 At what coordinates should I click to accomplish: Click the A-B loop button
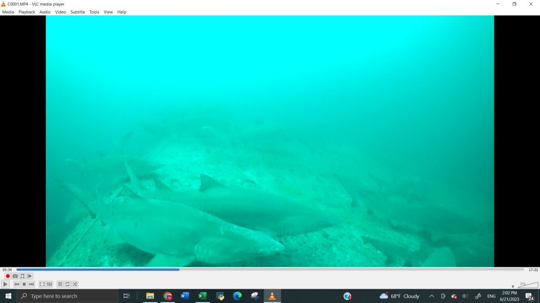point(22,276)
